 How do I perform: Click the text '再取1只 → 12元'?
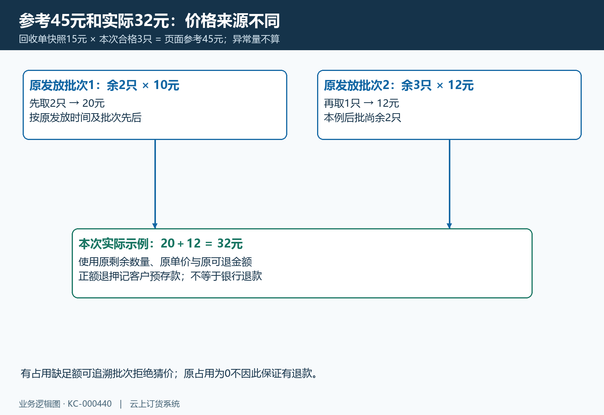(x=362, y=103)
